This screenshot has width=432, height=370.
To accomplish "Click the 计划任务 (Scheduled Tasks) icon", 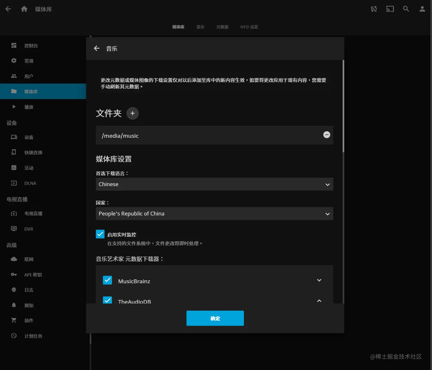I will point(33,336).
